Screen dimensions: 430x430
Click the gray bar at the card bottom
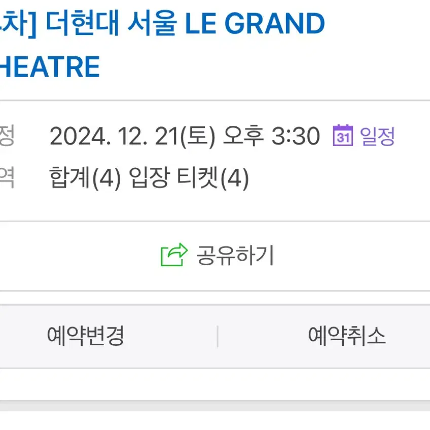(215, 406)
